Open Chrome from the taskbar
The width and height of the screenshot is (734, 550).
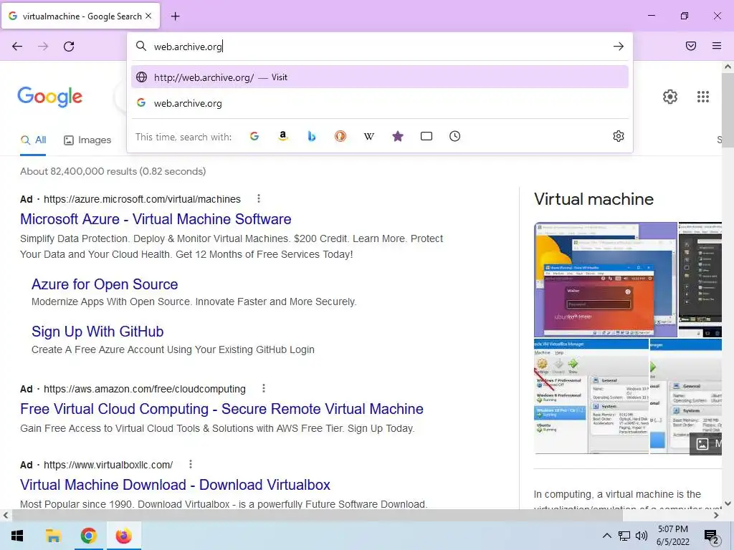(x=88, y=536)
